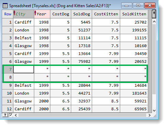
Task: Open the help question mark button
Action: (x=5, y=115)
